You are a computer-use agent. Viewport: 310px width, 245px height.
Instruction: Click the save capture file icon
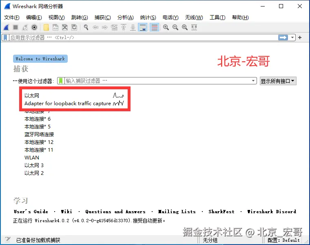55,27
